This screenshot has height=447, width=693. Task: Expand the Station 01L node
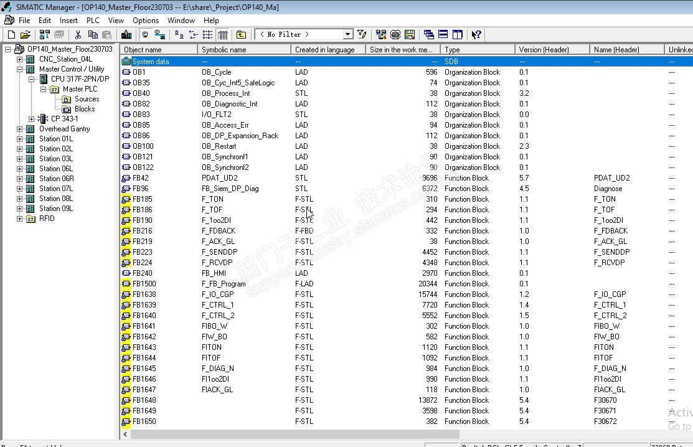[x=19, y=139]
